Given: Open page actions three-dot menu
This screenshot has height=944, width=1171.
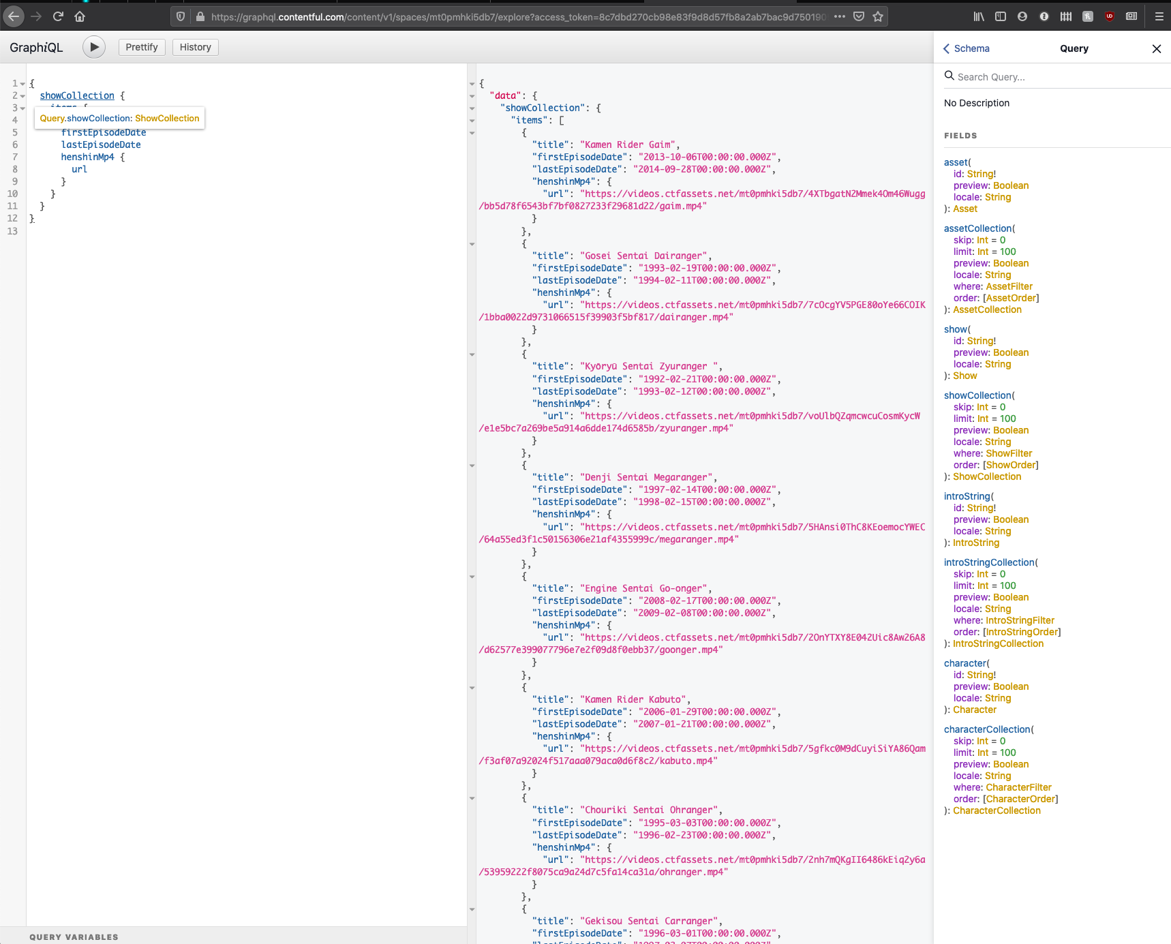Looking at the screenshot, I should (840, 16).
